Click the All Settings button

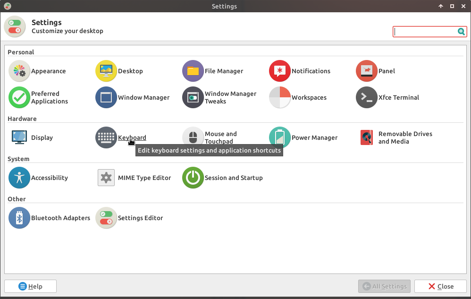tap(384, 286)
